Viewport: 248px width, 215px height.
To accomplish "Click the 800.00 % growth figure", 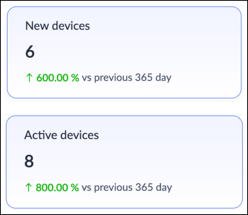I will tap(58, 187).
